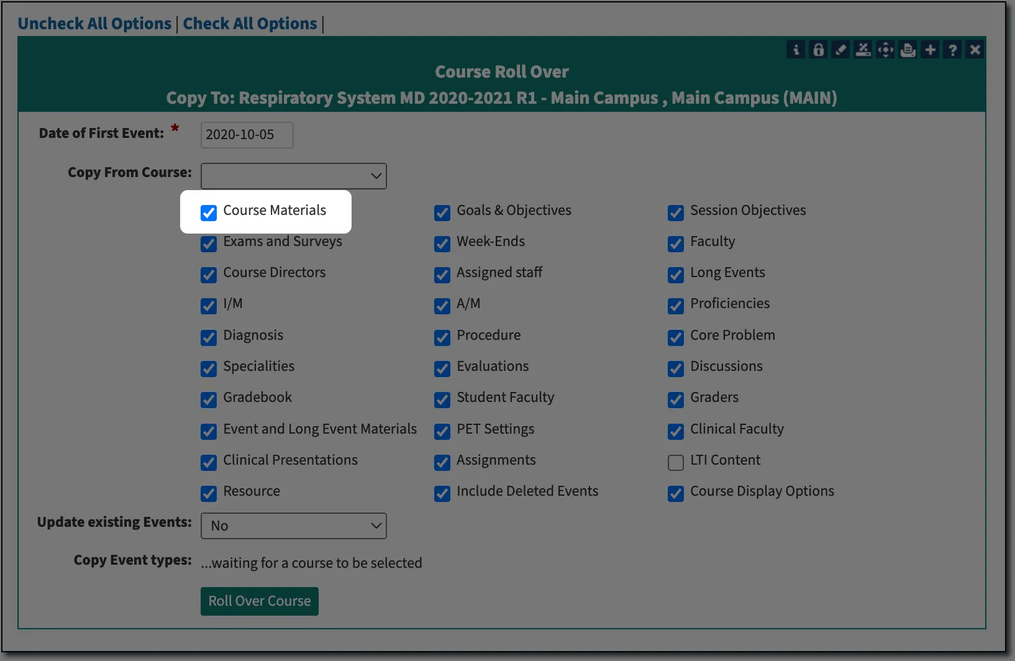Uncheck the Discussions checkbox
Image resolution: width=1015 pixels, height=661 pixels.
click(676, 368)
